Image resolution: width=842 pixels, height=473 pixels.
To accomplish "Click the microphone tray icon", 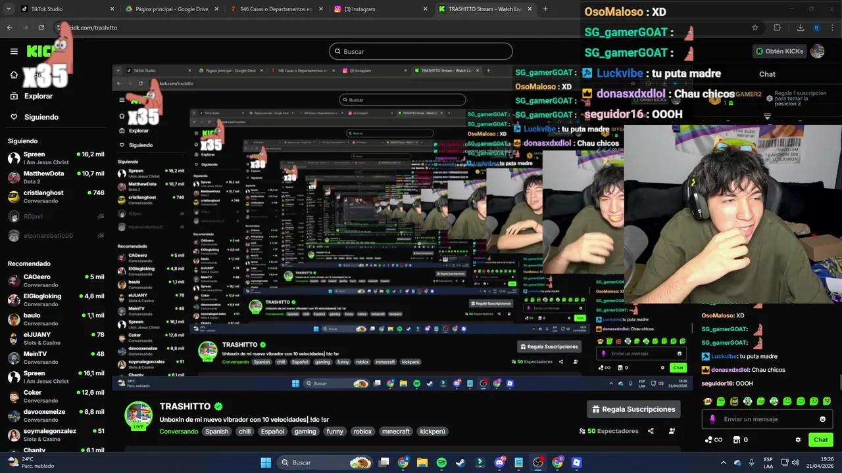I will click(x=751, y=462).
